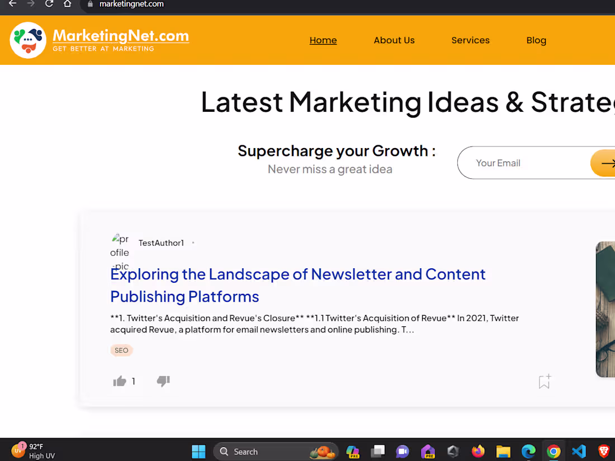The height and width of the screenshot is (461, 615).
Task: Go to the Services page
Action: [470, 40]
